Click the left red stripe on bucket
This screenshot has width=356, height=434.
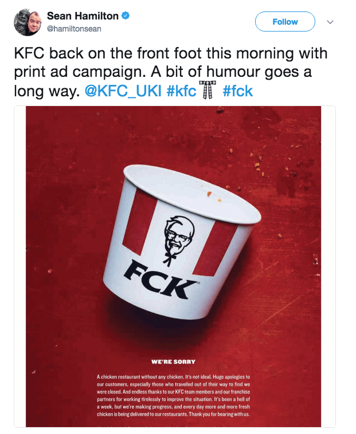point(140,221)
